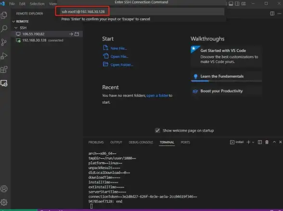The image size is (283, 211).
Task: Open Boost your Productivity walkthrough
Action: coord(226,91)
